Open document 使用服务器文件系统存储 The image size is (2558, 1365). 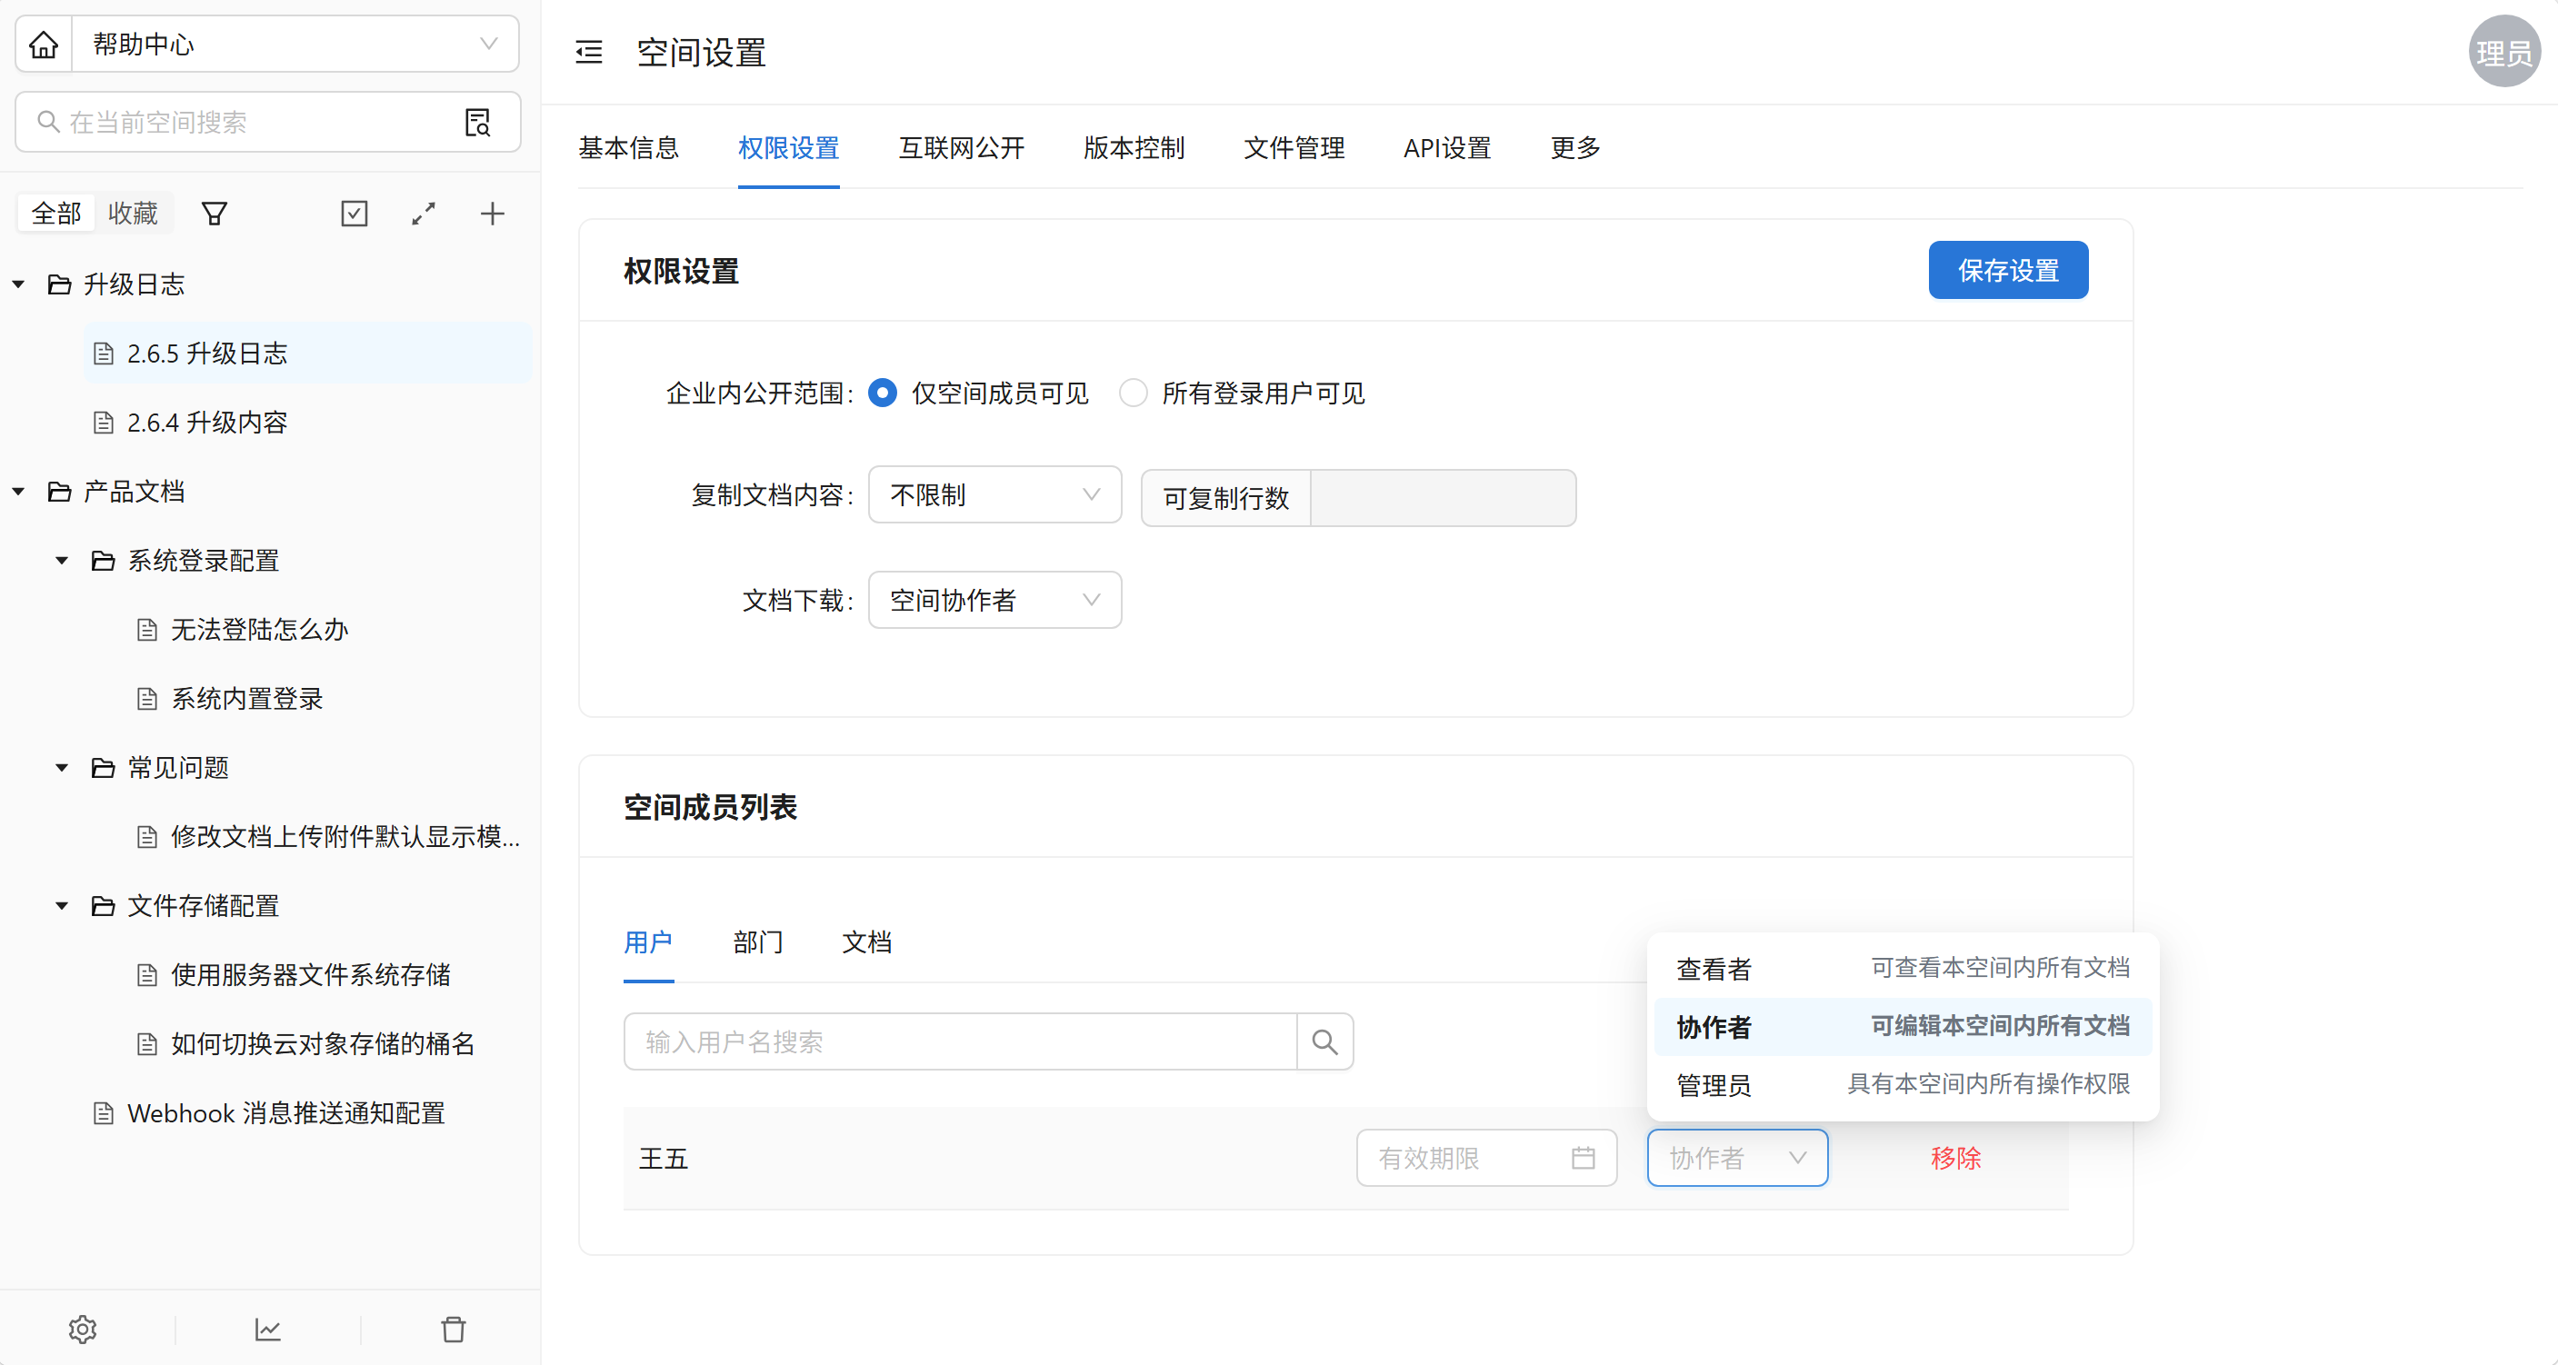(310, 975)
